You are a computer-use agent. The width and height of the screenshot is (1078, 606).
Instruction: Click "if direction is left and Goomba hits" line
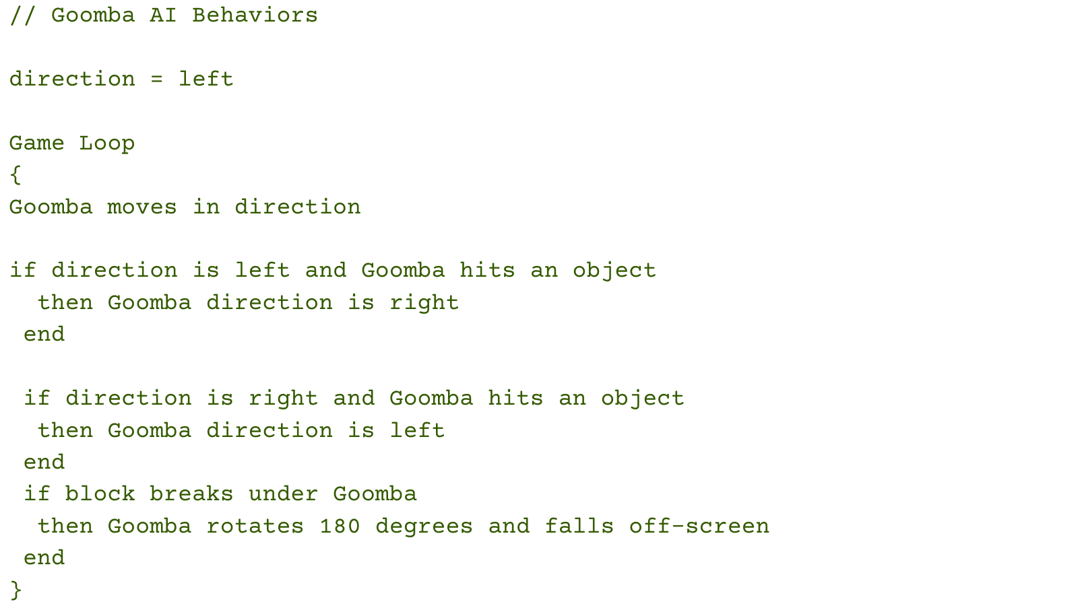pyautogui.click(x=332, y=271)
